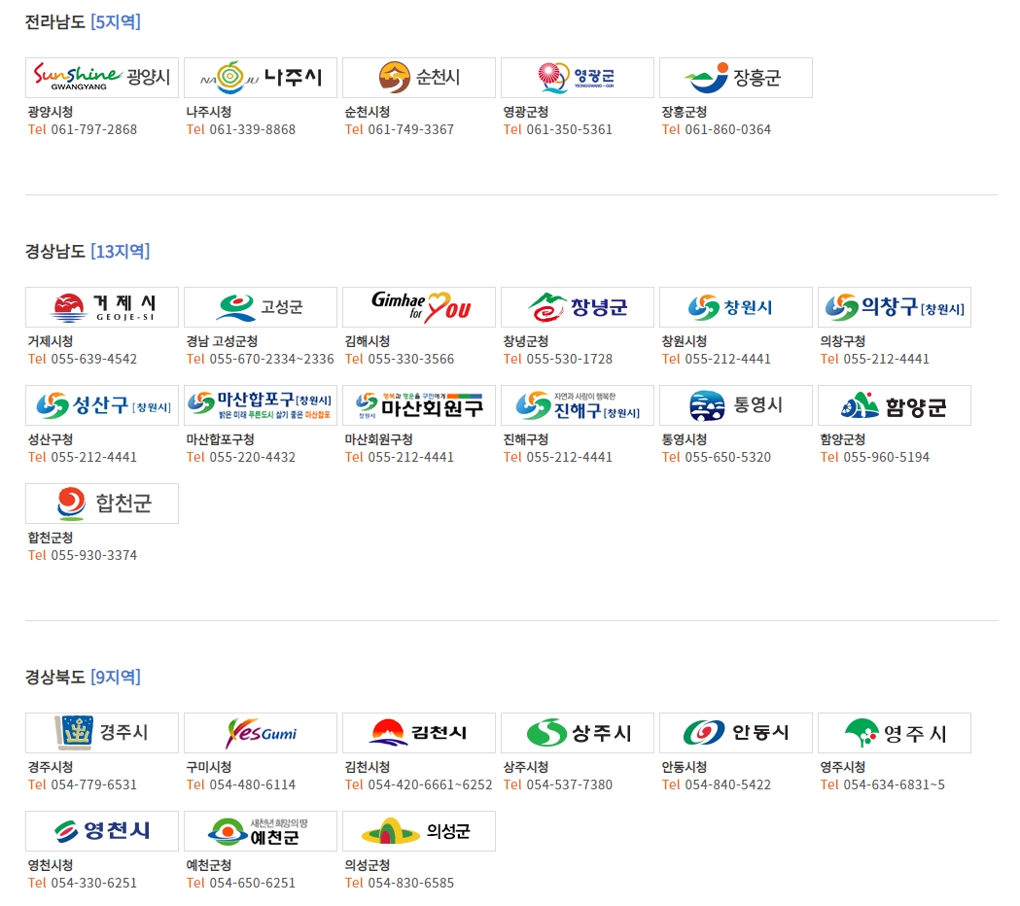This screenshot has height=906, width=1020.
Task: Click phone number 055-930-3374
Action: 93,555
